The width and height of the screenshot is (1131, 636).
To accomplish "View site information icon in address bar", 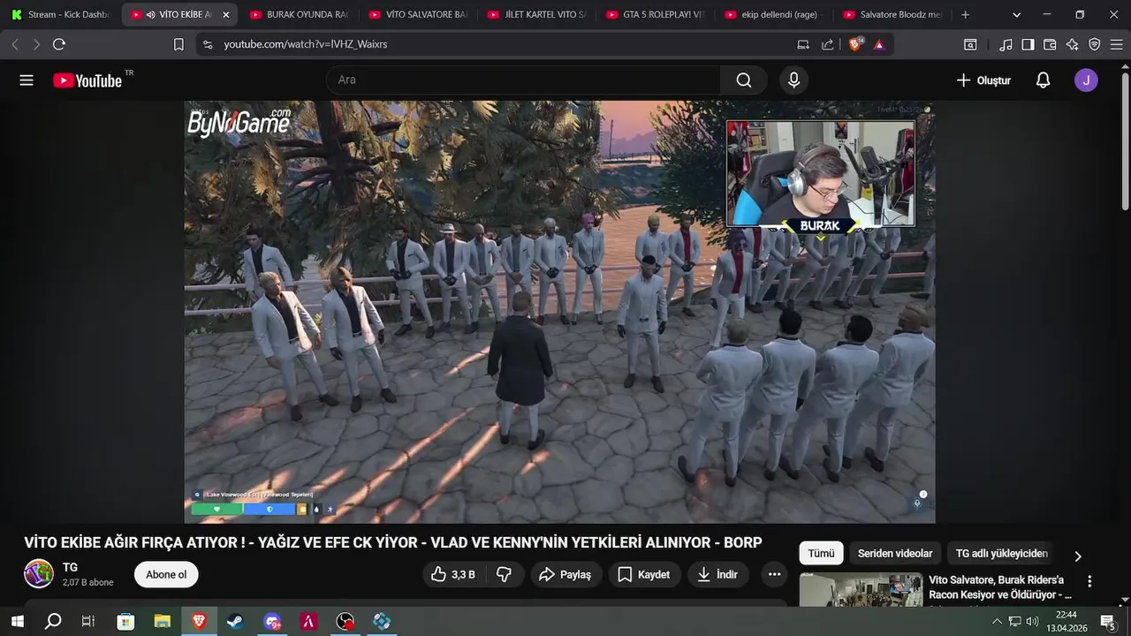I will (x=208, y=44).
